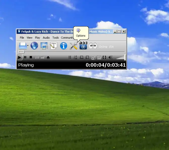The image size is (169, 150).
Task: Close the player window
Action: pyautogui.click(x=124, y=32)
